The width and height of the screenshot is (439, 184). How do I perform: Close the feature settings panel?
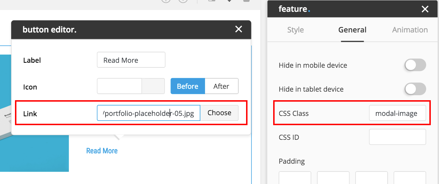(x=425, y=9)
